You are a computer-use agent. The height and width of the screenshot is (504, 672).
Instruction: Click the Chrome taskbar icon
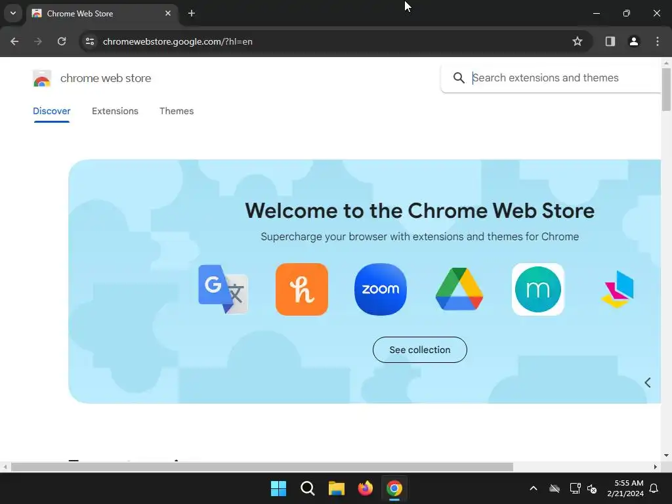394,488
